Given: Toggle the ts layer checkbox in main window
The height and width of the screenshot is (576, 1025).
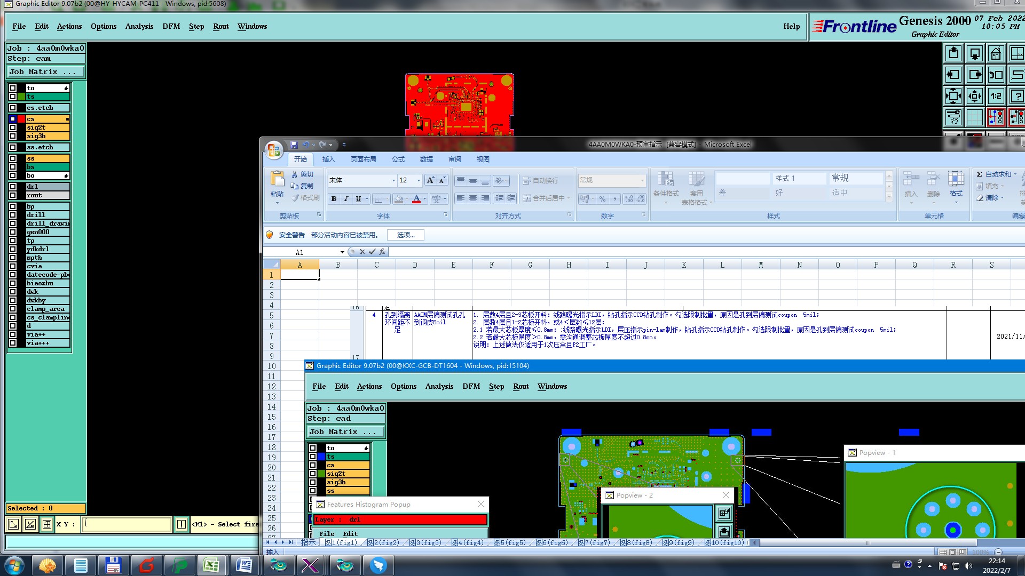Looking at the screenshot, I should [13, 97].
